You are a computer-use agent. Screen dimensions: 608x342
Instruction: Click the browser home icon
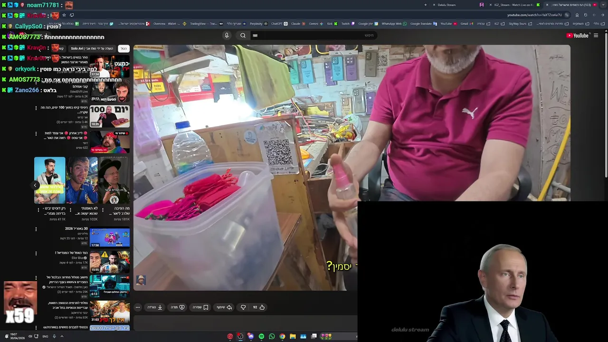click(577, 15)
